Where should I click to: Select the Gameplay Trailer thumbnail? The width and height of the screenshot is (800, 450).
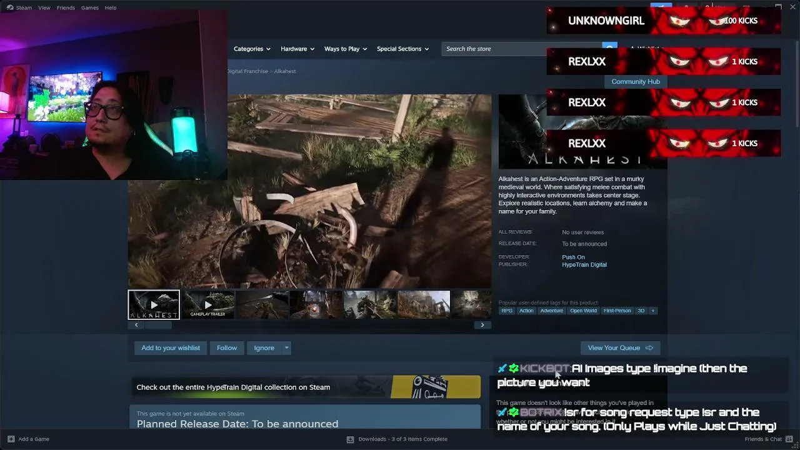point(207,305)
